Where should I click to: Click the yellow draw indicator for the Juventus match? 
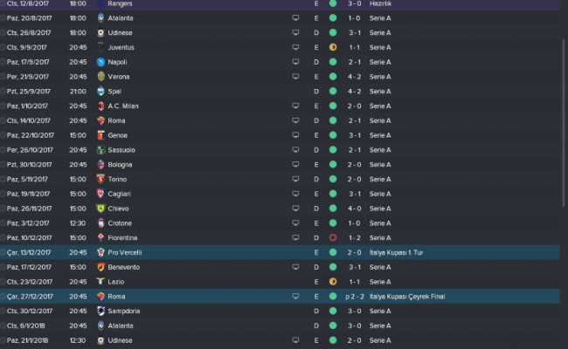(x=333, y=47)
